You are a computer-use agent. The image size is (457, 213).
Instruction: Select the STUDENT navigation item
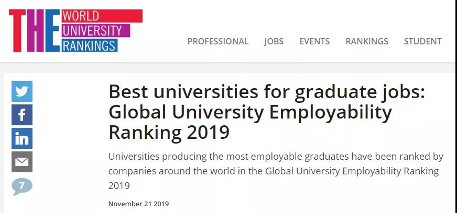[x=422, y=41]
